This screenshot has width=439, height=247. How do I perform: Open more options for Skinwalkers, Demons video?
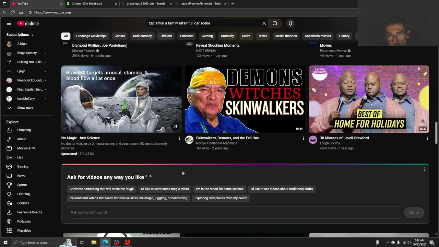coord(303,138)
